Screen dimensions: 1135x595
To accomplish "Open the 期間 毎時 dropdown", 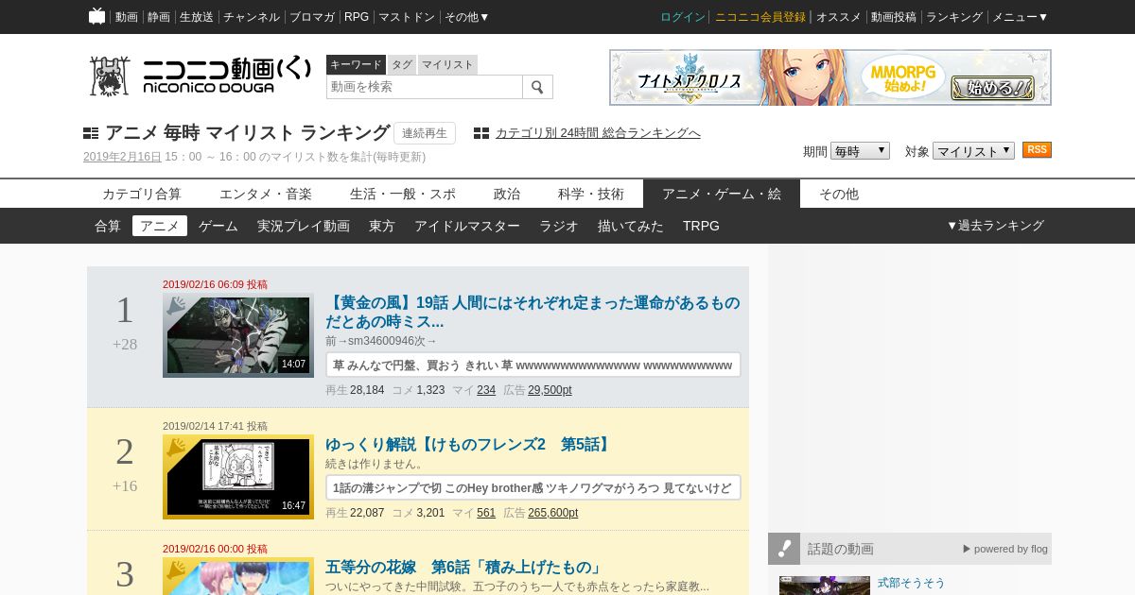I will [860, 151].
